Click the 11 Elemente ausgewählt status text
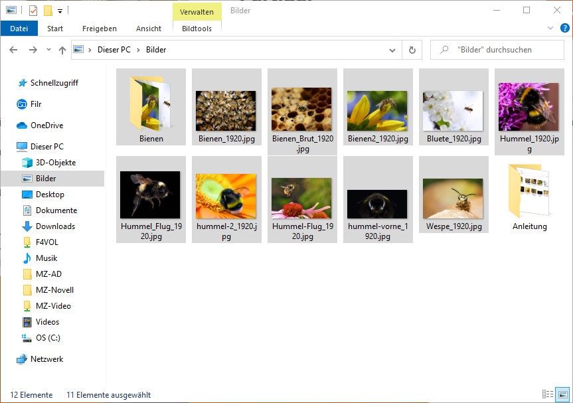This screenshot has height=403, width=573. (108, 395)
